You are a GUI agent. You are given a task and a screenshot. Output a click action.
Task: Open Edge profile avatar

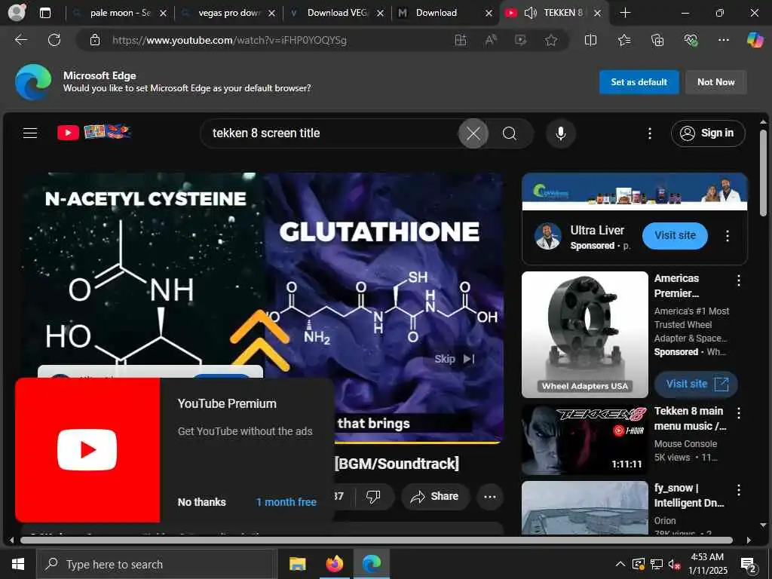tap(17, 13)
